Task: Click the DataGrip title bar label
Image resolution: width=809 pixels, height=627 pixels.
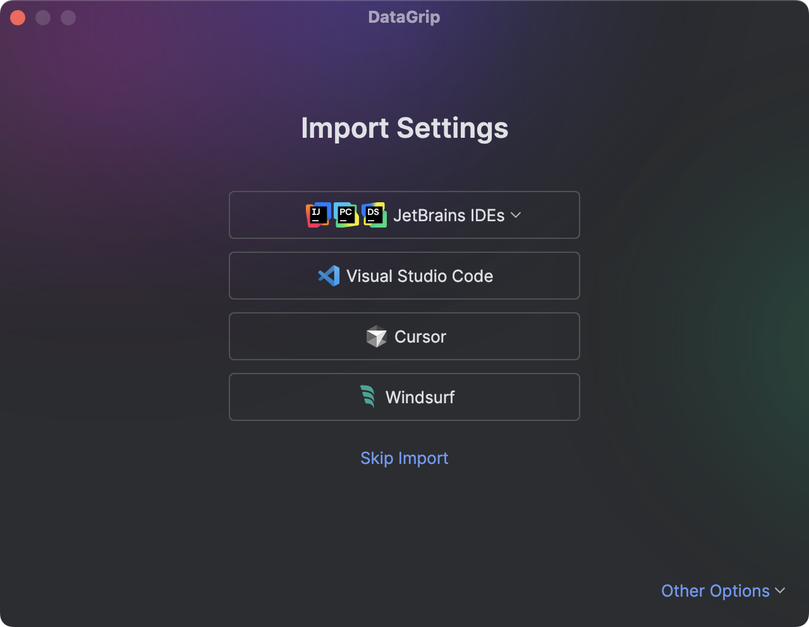Action: tap(404, 17)
